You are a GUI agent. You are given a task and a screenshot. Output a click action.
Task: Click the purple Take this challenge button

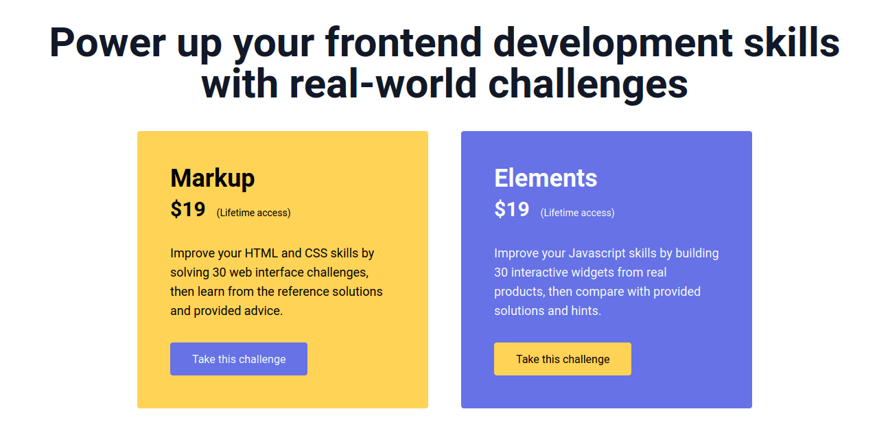(238, 359)
